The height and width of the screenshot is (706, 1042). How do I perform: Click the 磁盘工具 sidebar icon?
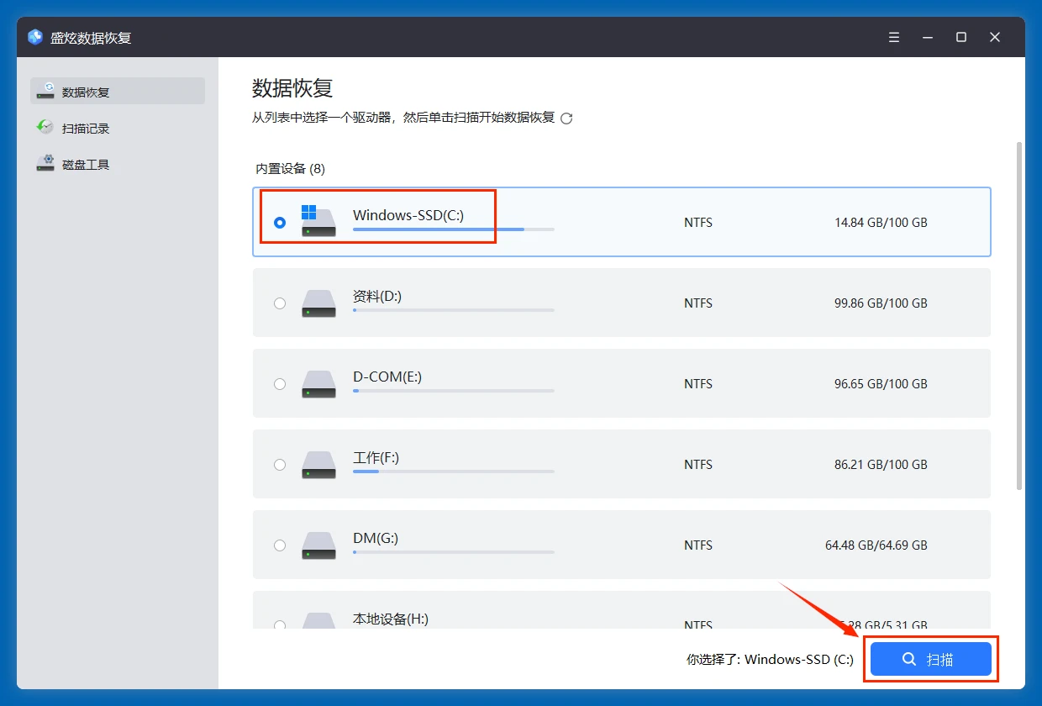(x=45, y=163)
